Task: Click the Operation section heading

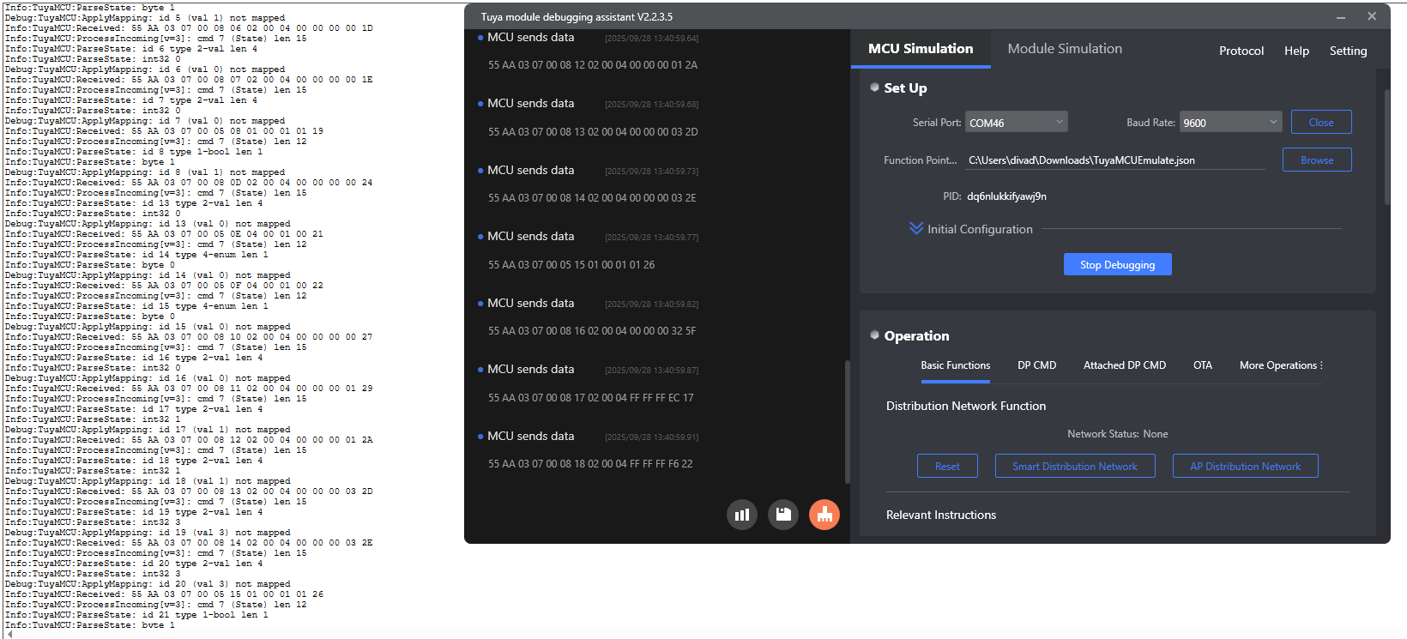Action: pyautogui.click(x=916, y=336)
